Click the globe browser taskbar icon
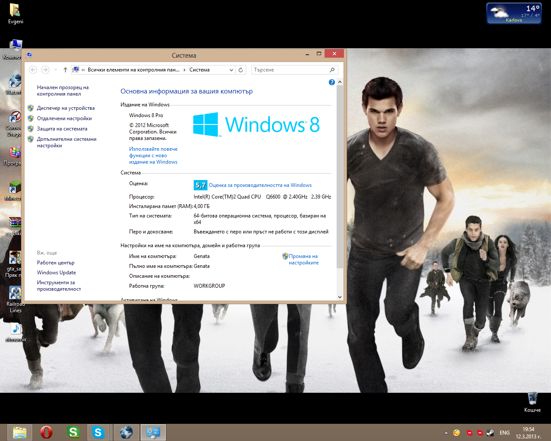Screen dimensions: 551x441 click(126, 432)
